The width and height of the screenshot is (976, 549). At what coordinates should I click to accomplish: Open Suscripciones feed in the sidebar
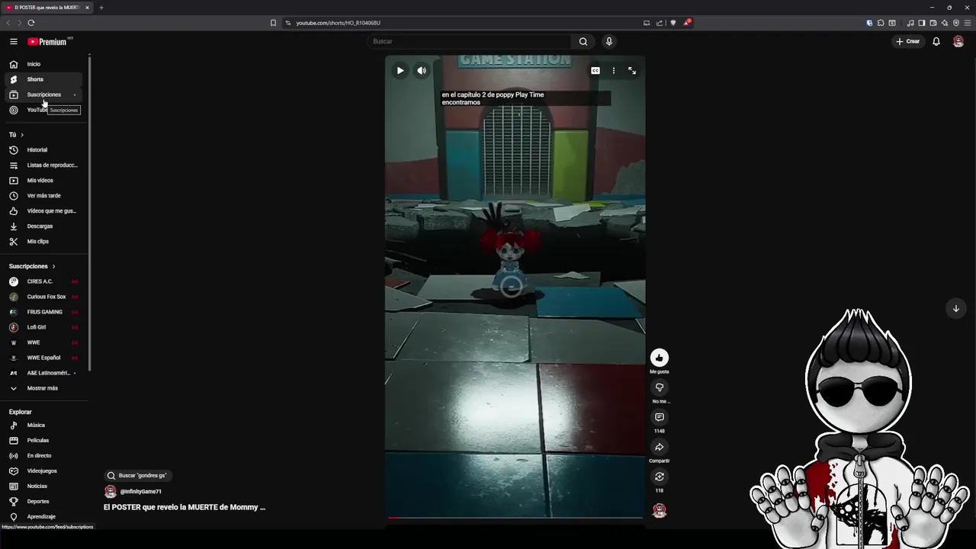[x=43, y=95]
